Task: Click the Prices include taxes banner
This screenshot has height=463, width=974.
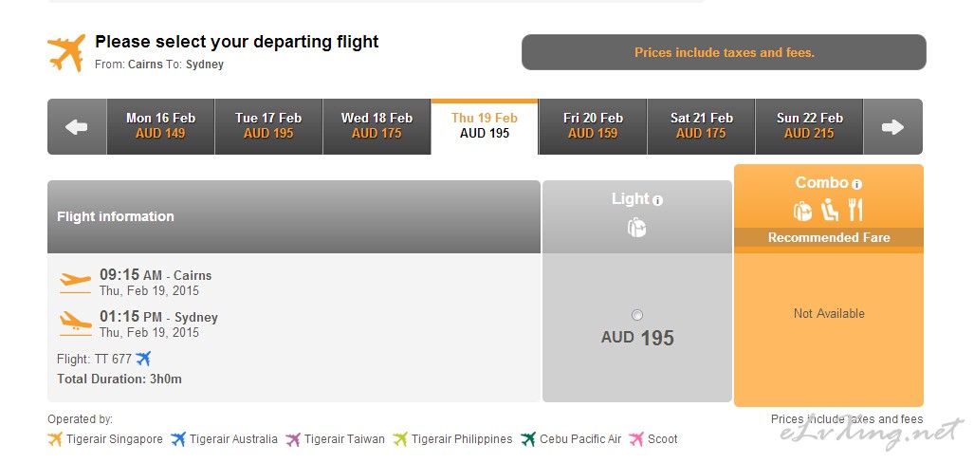Action: coord(724,53)
